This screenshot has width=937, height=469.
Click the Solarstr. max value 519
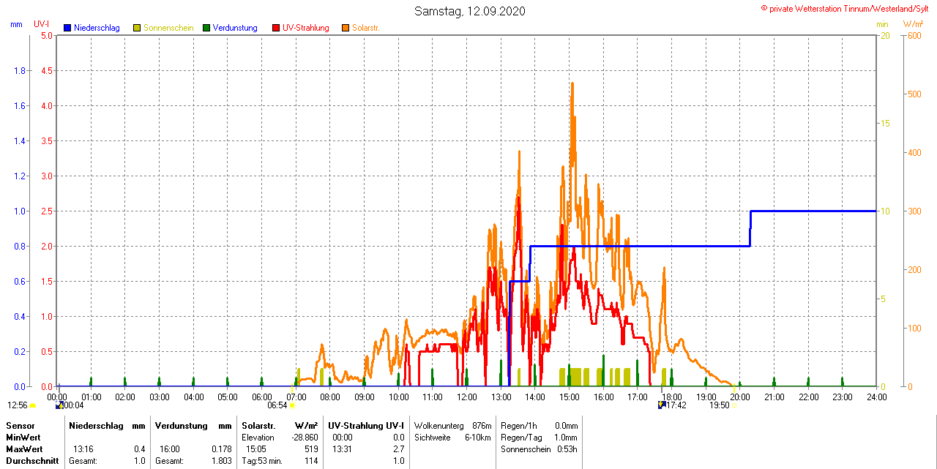(x=311, y=449)
